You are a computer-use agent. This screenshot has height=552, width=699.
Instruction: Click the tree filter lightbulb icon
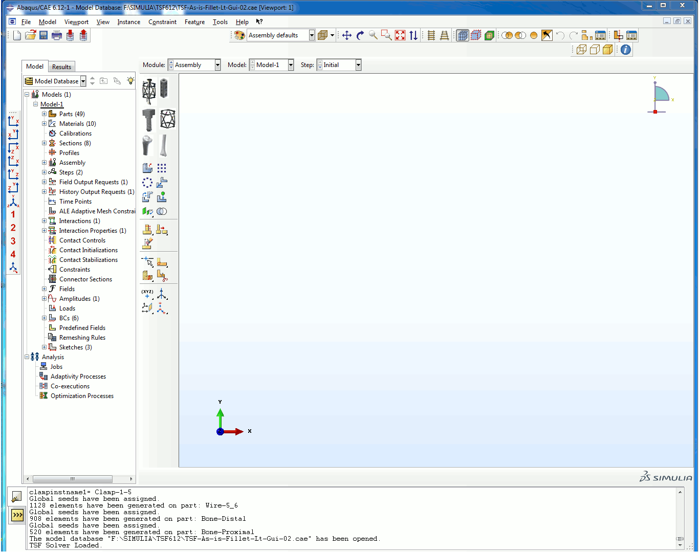coord(131,81)
